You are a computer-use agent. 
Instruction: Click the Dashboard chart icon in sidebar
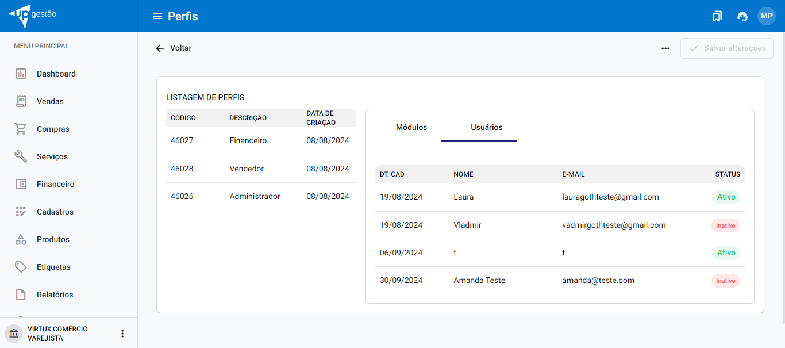(21, 74)
